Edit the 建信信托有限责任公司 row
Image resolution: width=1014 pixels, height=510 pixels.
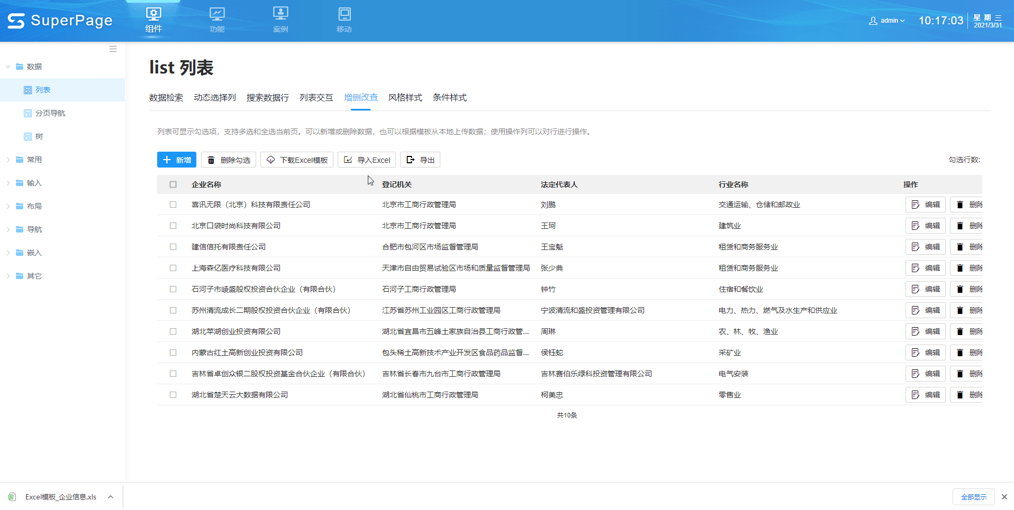point(925,247)
